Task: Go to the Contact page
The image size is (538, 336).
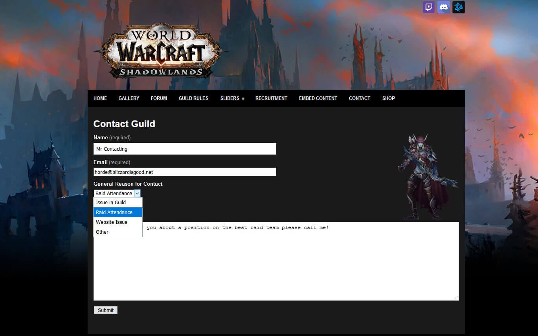Action: (360, 98)
